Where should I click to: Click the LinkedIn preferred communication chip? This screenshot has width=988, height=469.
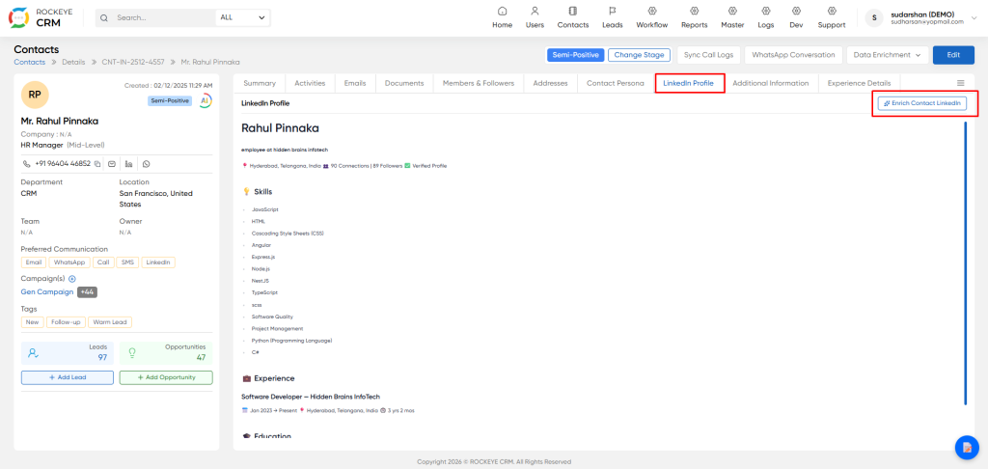(x=158, y=262)
